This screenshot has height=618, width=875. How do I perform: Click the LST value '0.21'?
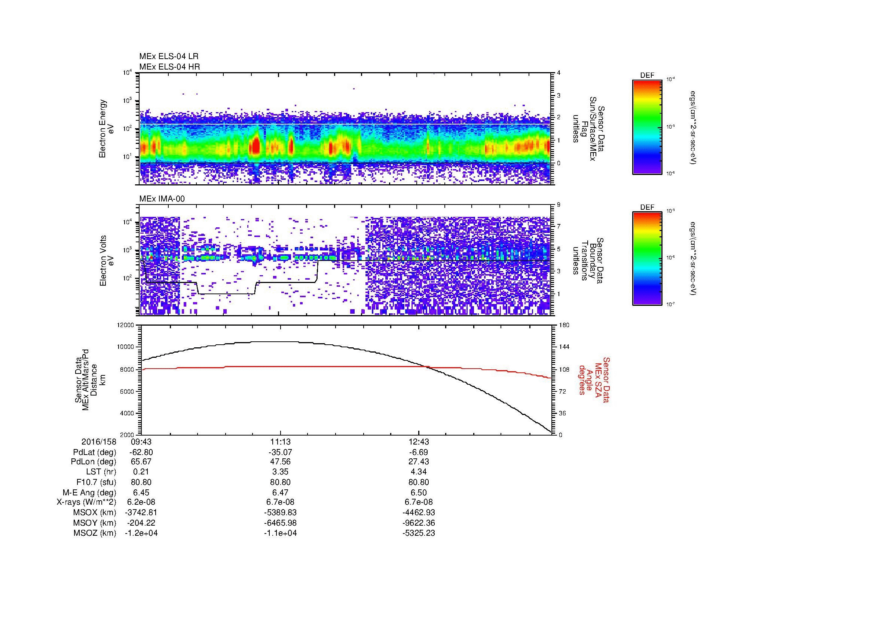tap(141, 472)
